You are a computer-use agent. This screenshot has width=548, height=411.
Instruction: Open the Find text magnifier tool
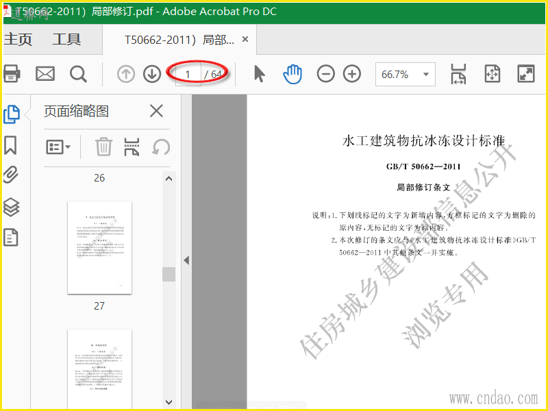coord(78,74)
